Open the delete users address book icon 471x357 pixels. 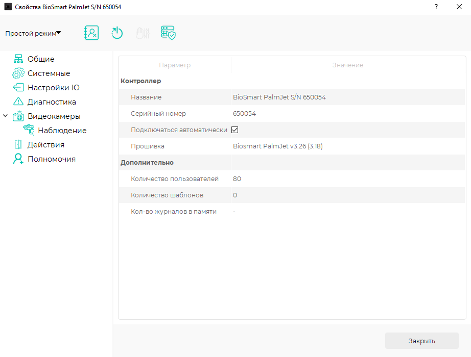(x=91, y=33)
